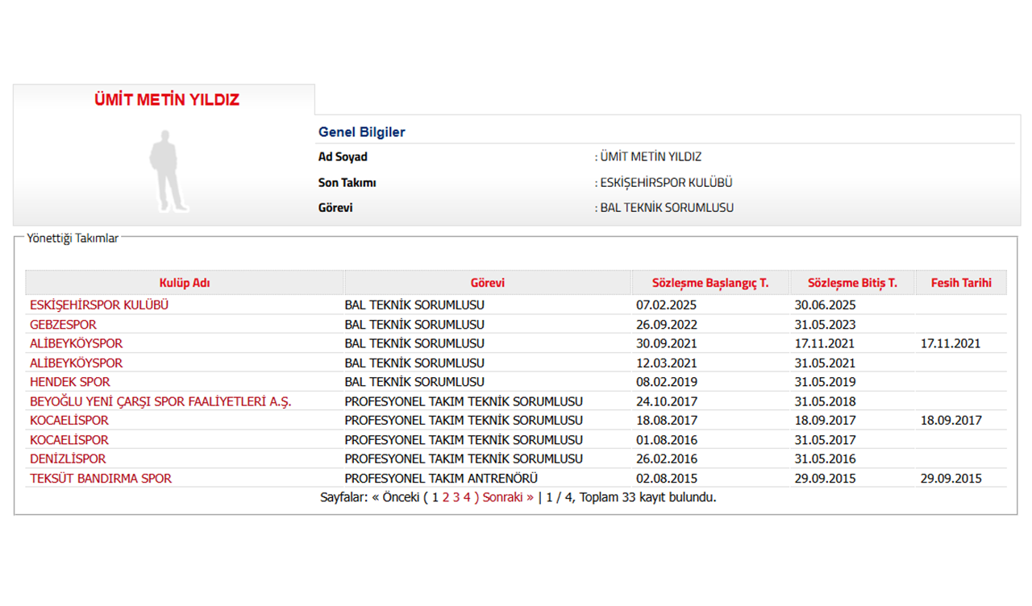Open the ESKİŞEHİRSPOR KULÜBÜ club link
The image size is (1032, 606).
(x=99, y=305)
